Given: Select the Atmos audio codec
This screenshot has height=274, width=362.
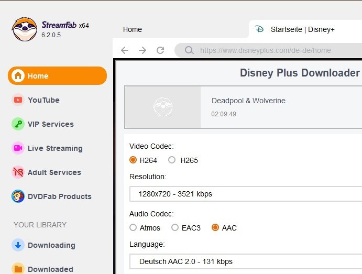Looking at the screenshot, I should [133, 228].
